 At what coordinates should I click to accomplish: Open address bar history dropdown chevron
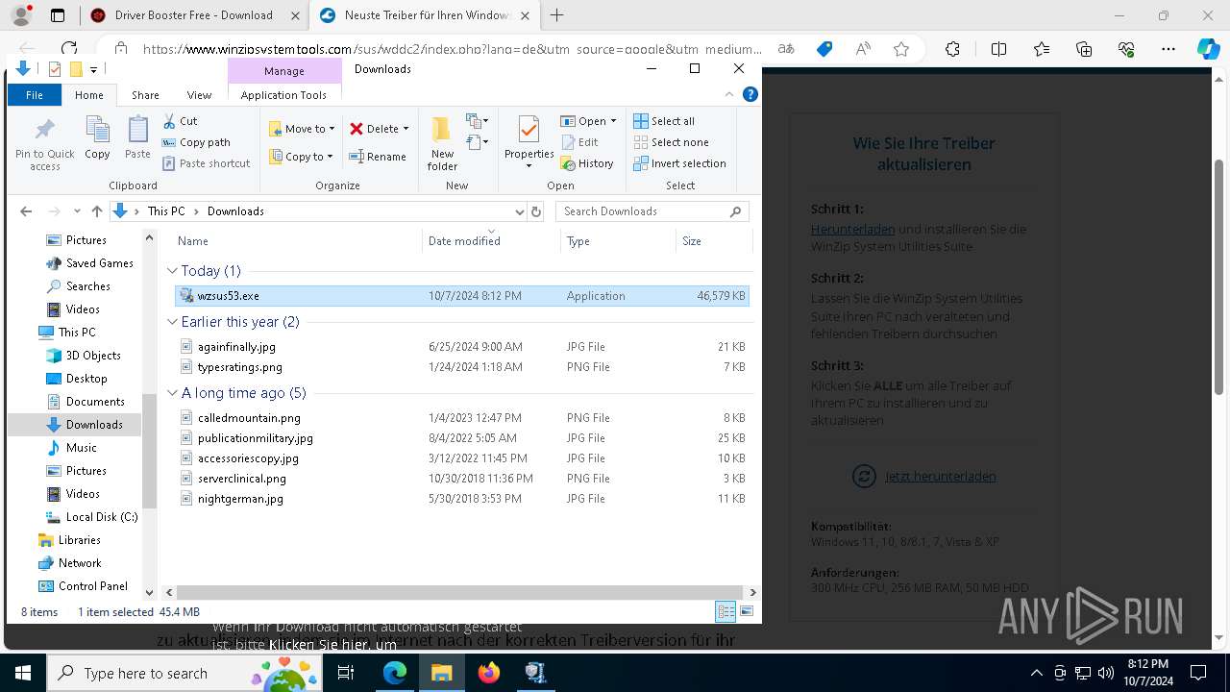[x=520, y=211]
